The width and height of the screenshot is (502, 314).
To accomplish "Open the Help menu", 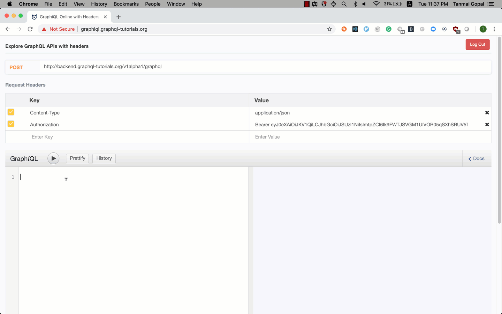I will (x=197, y=4).
